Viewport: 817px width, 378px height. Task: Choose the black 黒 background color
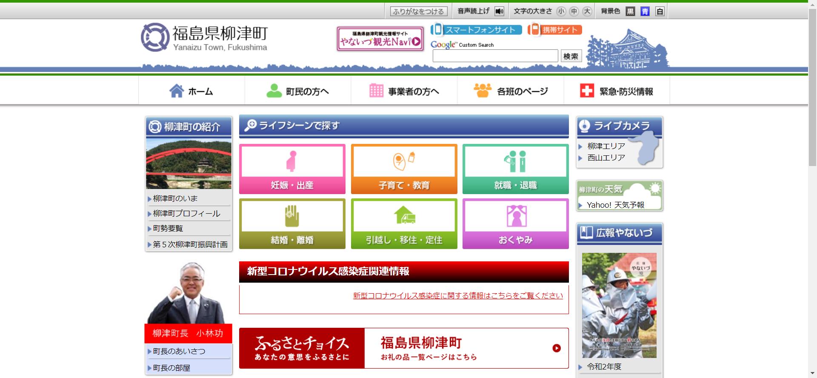pos(631,11)
